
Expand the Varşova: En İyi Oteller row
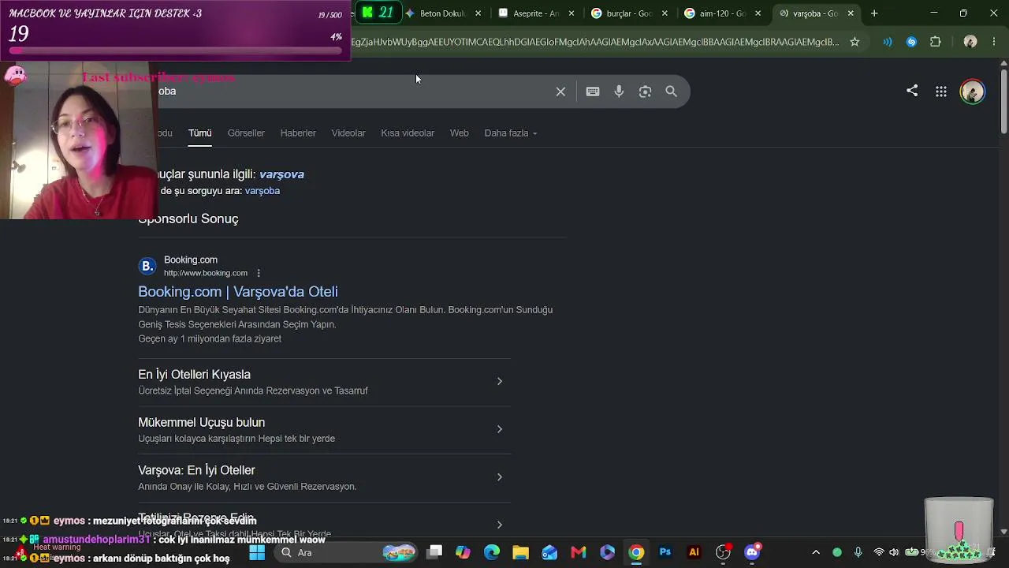[499, 477]
